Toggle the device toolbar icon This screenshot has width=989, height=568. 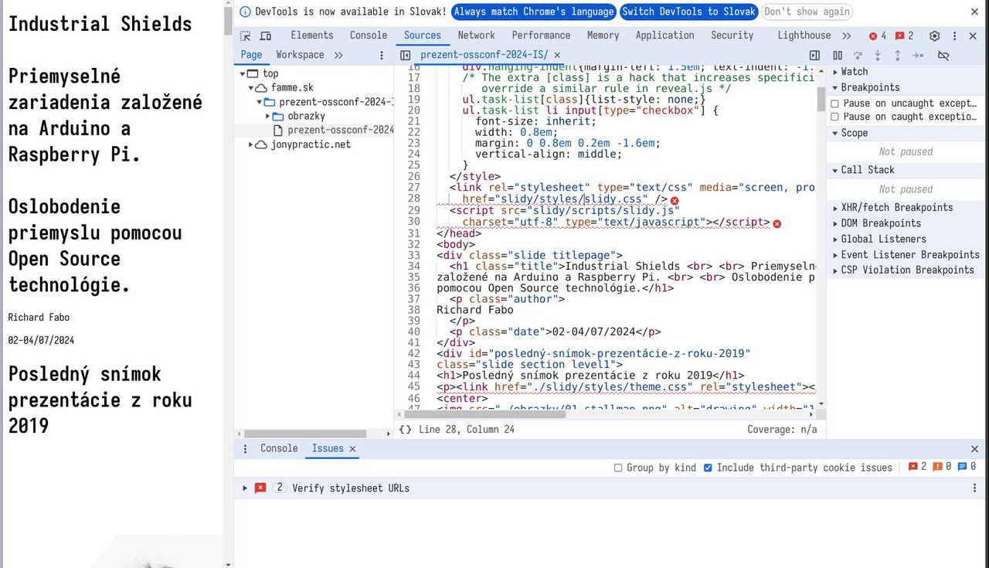[x=265, y=36]
